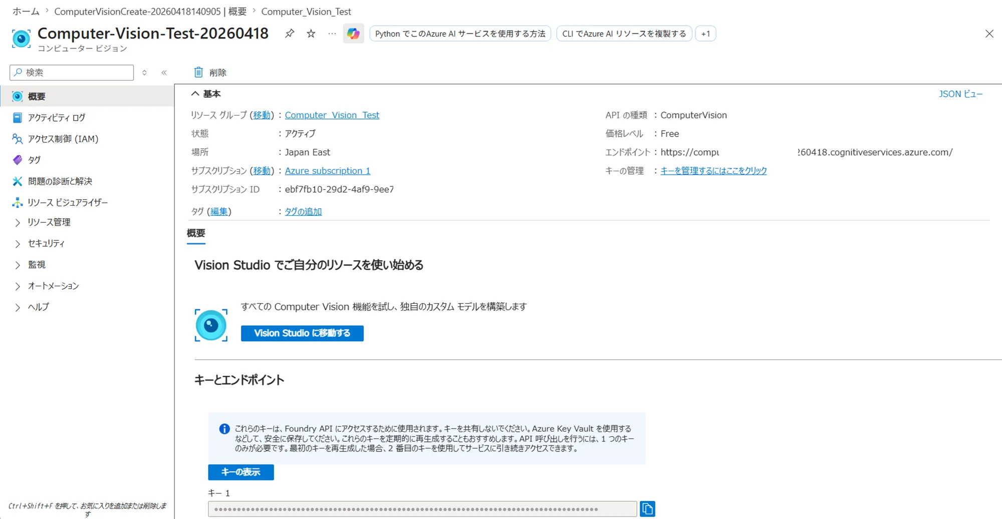Collapse the sidebar menu with double chevron
The height and width of the screenshot is (519, 1002).
164,73
